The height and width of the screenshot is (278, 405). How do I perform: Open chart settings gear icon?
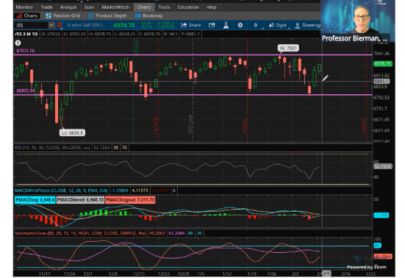click(240, 25)
